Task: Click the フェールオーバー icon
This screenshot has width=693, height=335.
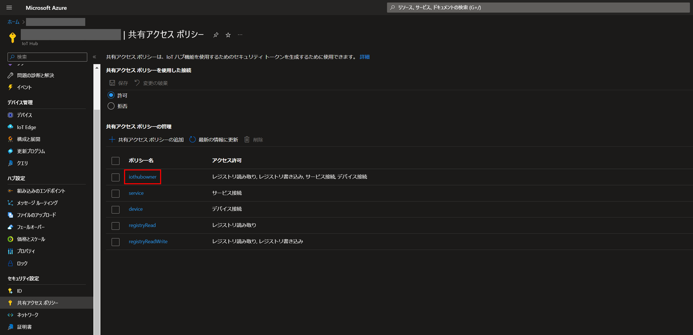Action: (x=10, y=227)
